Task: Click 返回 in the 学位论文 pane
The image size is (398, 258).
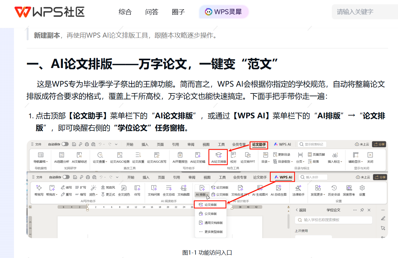Action: point(301,210)
